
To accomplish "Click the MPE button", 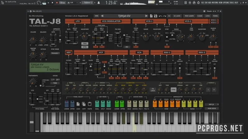I will click(96, 16).
